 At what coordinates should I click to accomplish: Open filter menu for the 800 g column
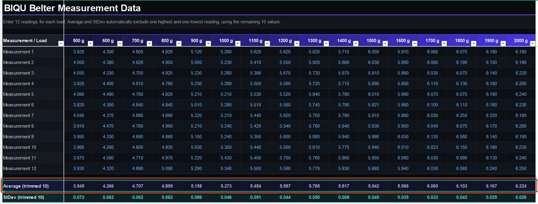pyautogui.click(x=179, y=44)
